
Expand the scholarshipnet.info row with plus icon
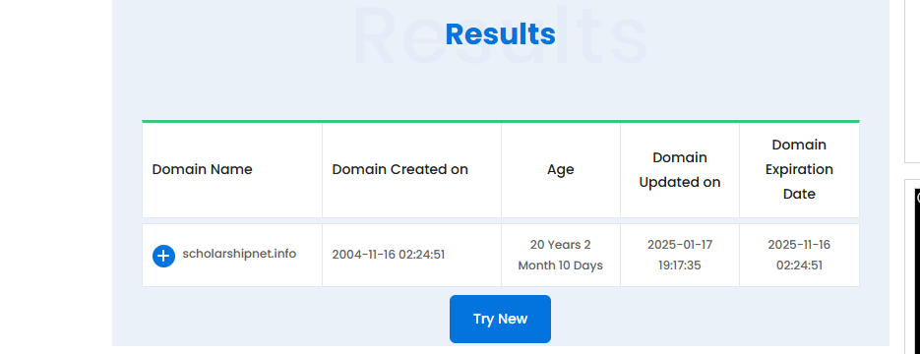click(163, 256)
